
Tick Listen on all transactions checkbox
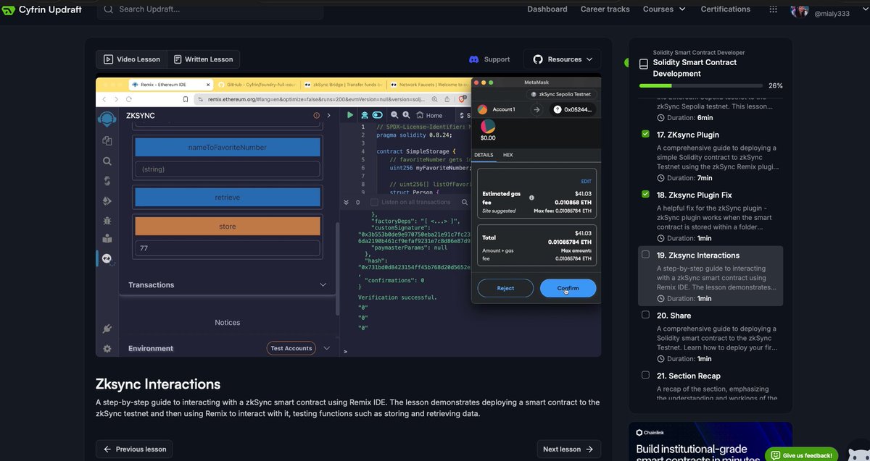pos(374,202)
